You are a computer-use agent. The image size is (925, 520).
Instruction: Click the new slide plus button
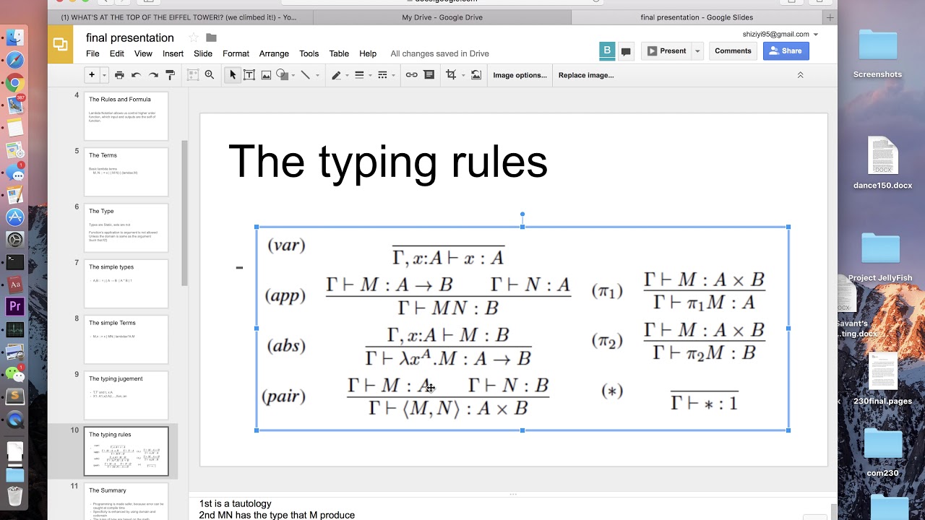(91, 74)
